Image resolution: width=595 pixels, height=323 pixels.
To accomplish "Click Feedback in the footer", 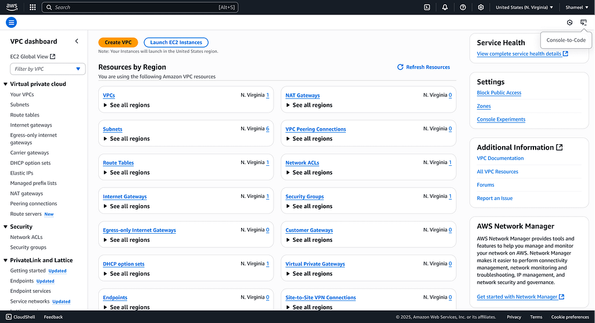I will click(x=53, y=317).
